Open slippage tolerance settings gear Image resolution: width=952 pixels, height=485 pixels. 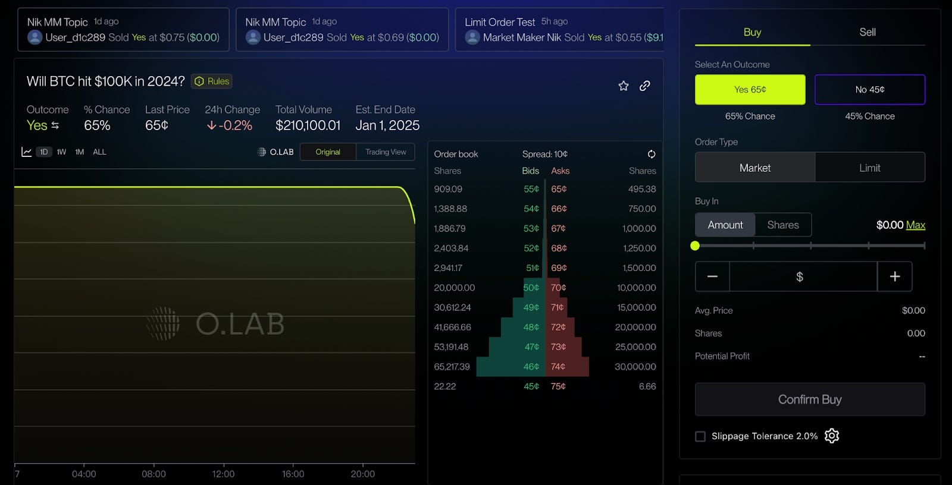point(832,436)
